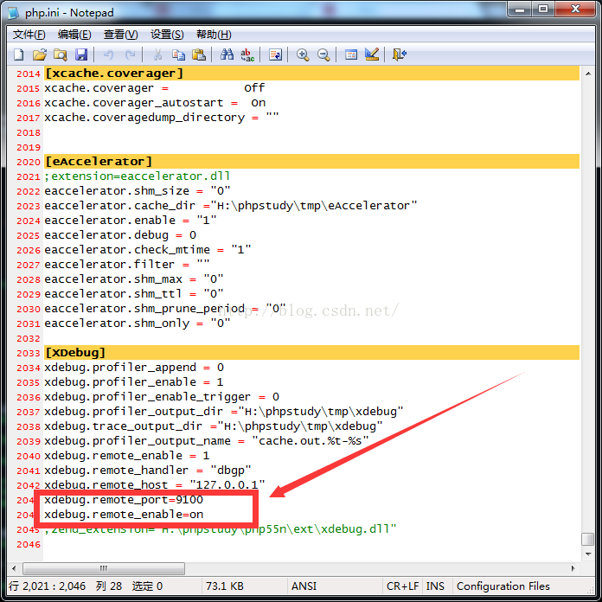602x602 pixels.
Task: Click the xdebug.remote_port=9100 line
Action: pos(124,500)
